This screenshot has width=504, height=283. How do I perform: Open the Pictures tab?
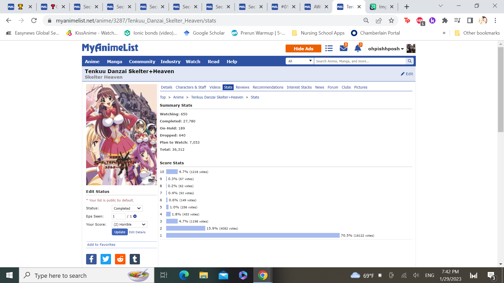click(x=361, y=87)
